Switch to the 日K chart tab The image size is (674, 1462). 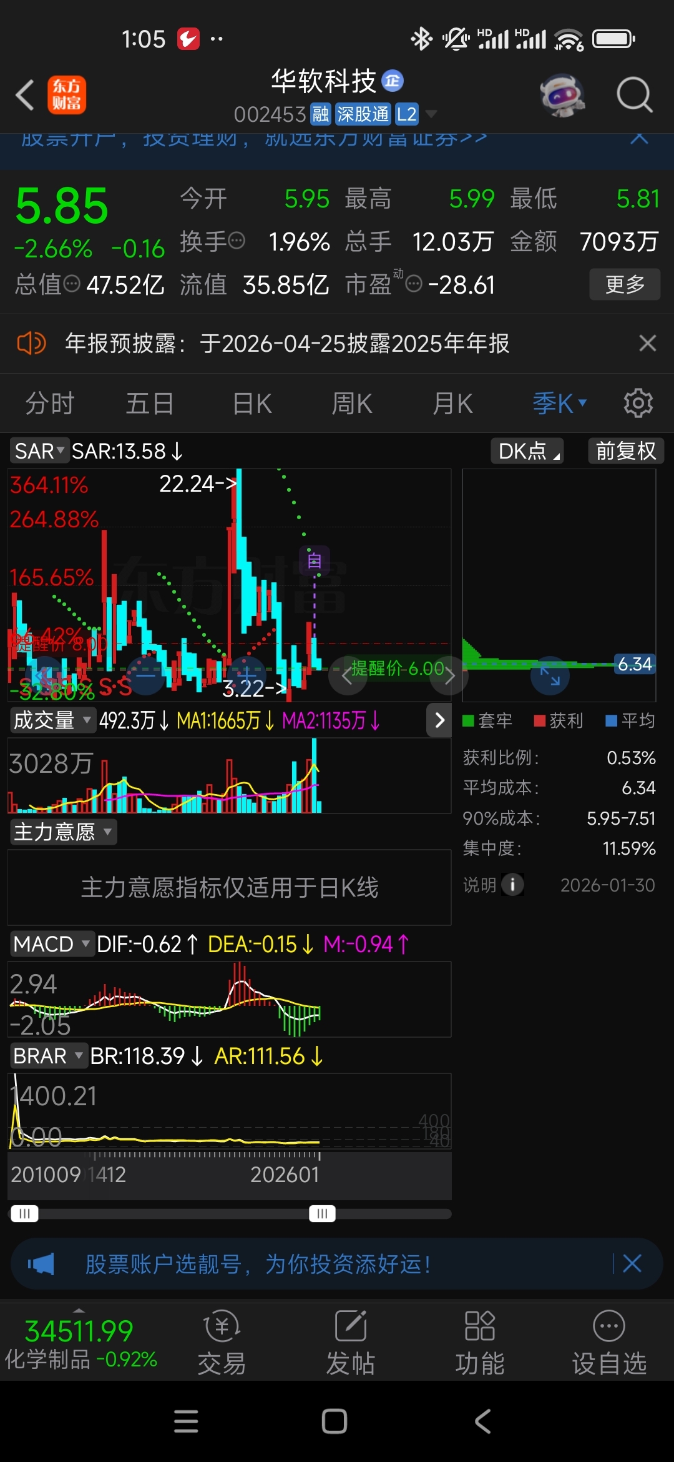pos(252,404)
